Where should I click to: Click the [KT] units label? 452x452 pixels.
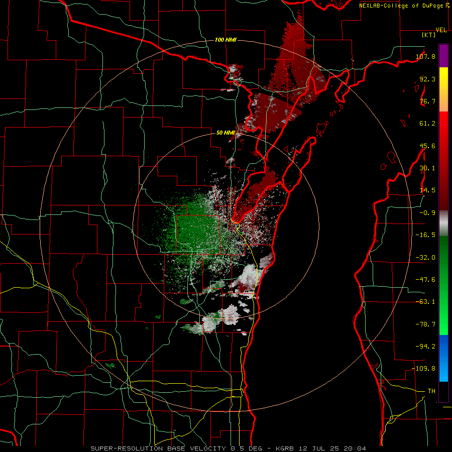click(x=429, y=35)
